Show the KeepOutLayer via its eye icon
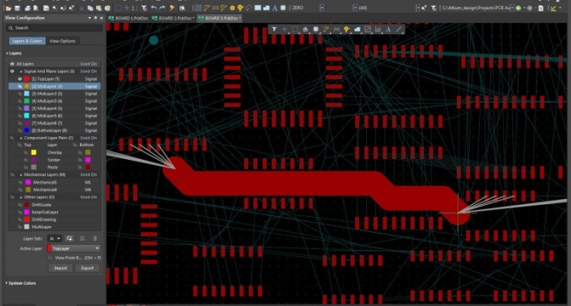Screen dimensions: 571x306 pyautogui.click(x=20, y=212)
